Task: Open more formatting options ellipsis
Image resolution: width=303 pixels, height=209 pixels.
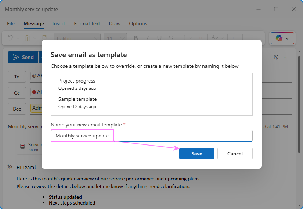Action: click(x=200, y=38)
